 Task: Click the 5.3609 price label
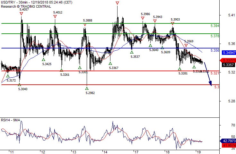point(166,52)
